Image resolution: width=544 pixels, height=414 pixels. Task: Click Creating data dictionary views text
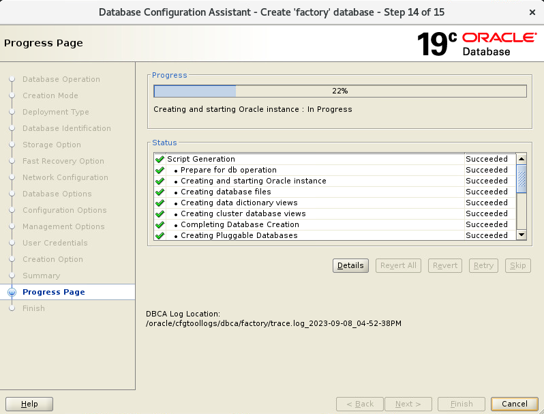(239, 203)
